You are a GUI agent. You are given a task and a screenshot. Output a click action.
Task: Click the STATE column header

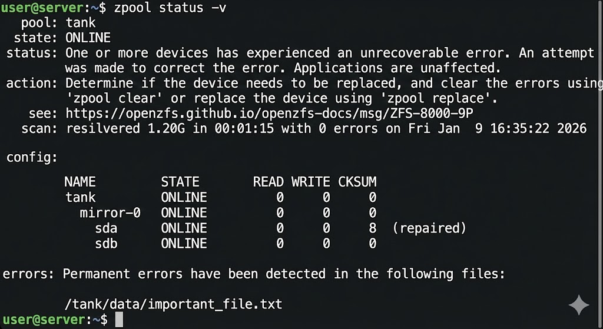(180, 182)
